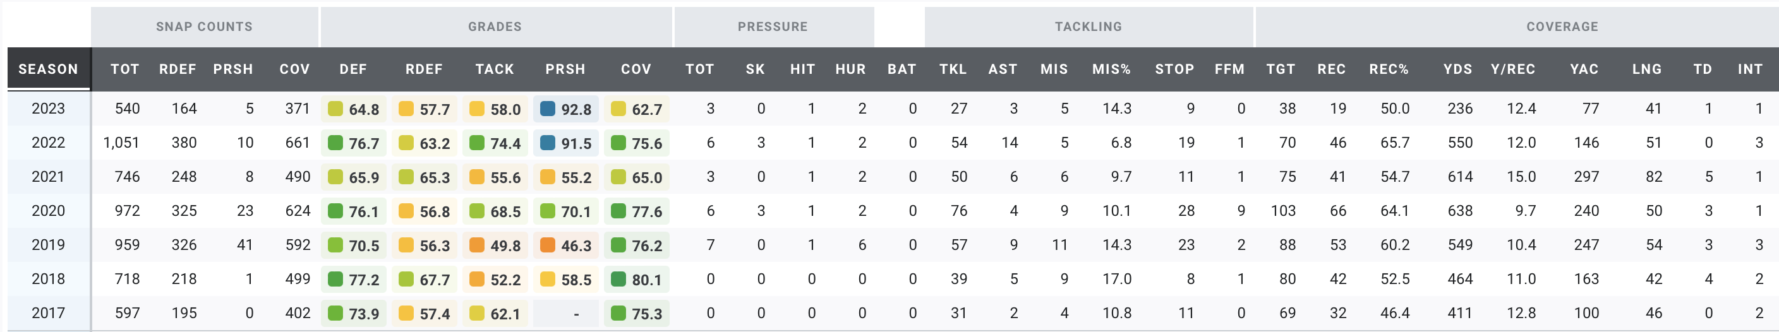Sort table by the SEASON column header
The image size is (1779, 332).
coord(49,69)
